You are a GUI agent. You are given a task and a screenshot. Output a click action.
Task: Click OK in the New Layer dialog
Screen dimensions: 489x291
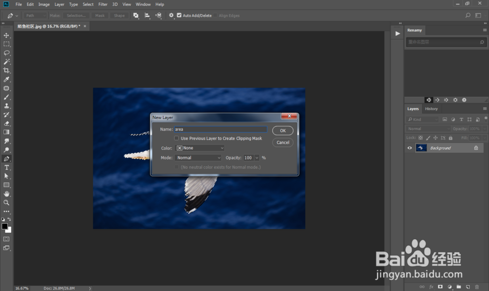283,131
